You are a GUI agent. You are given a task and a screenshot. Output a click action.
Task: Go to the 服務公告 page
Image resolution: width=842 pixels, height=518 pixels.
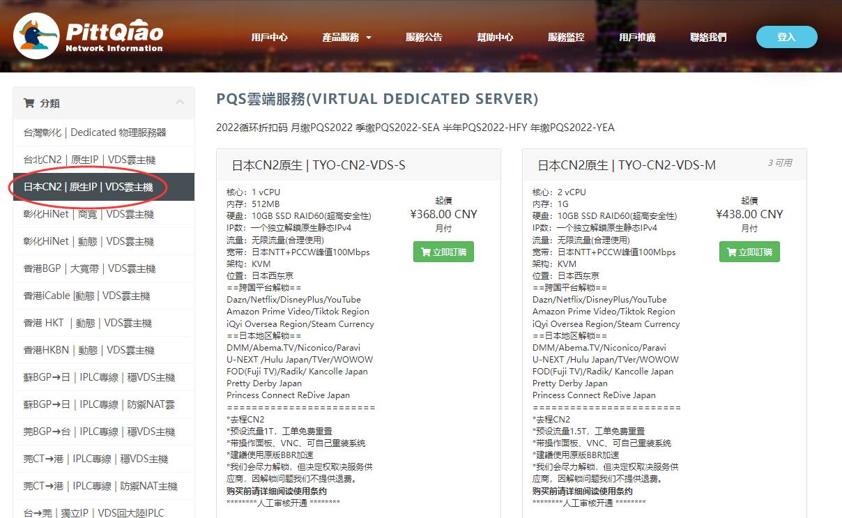pos(424,38)
